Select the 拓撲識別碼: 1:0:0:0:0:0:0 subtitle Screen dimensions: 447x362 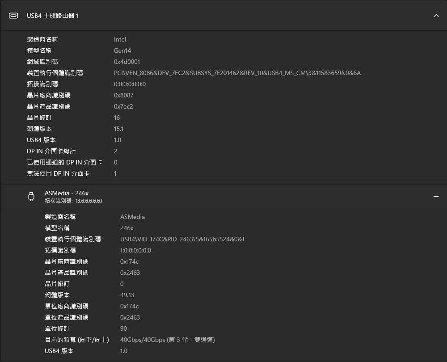click(73, 201)
